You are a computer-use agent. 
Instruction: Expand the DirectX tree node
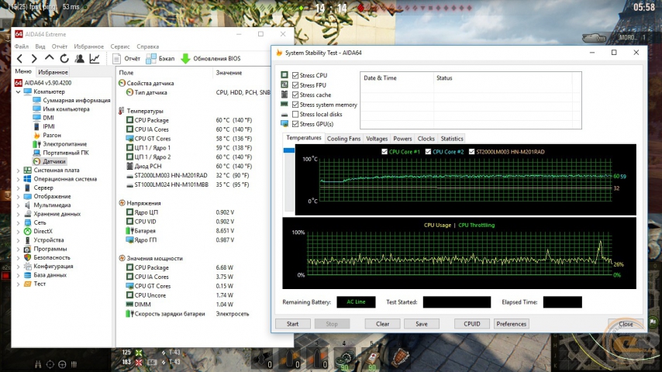18,232
